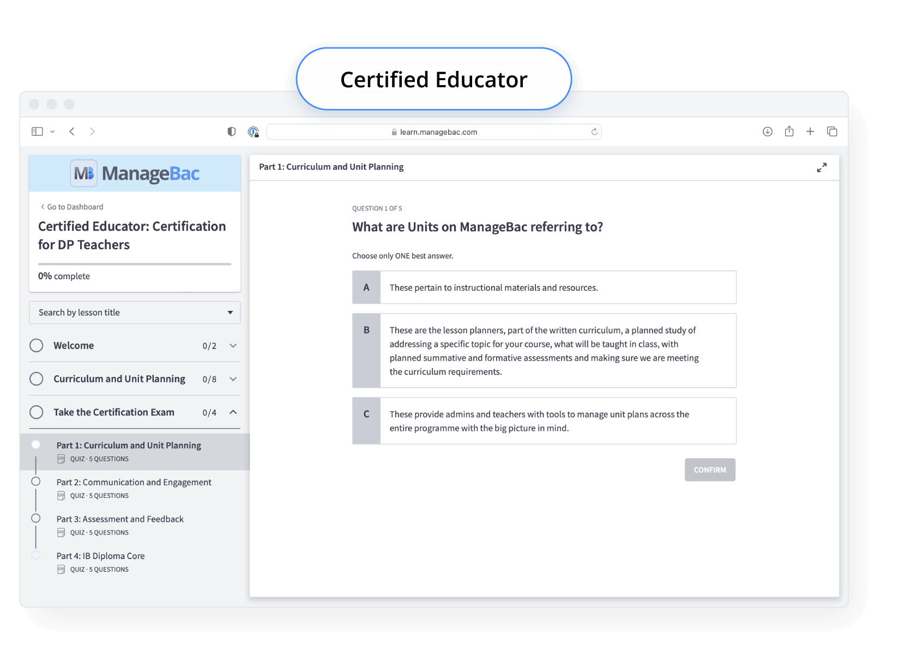
Task: Toggle the Safari sidebar icon
Action: (x=37, y=131)
